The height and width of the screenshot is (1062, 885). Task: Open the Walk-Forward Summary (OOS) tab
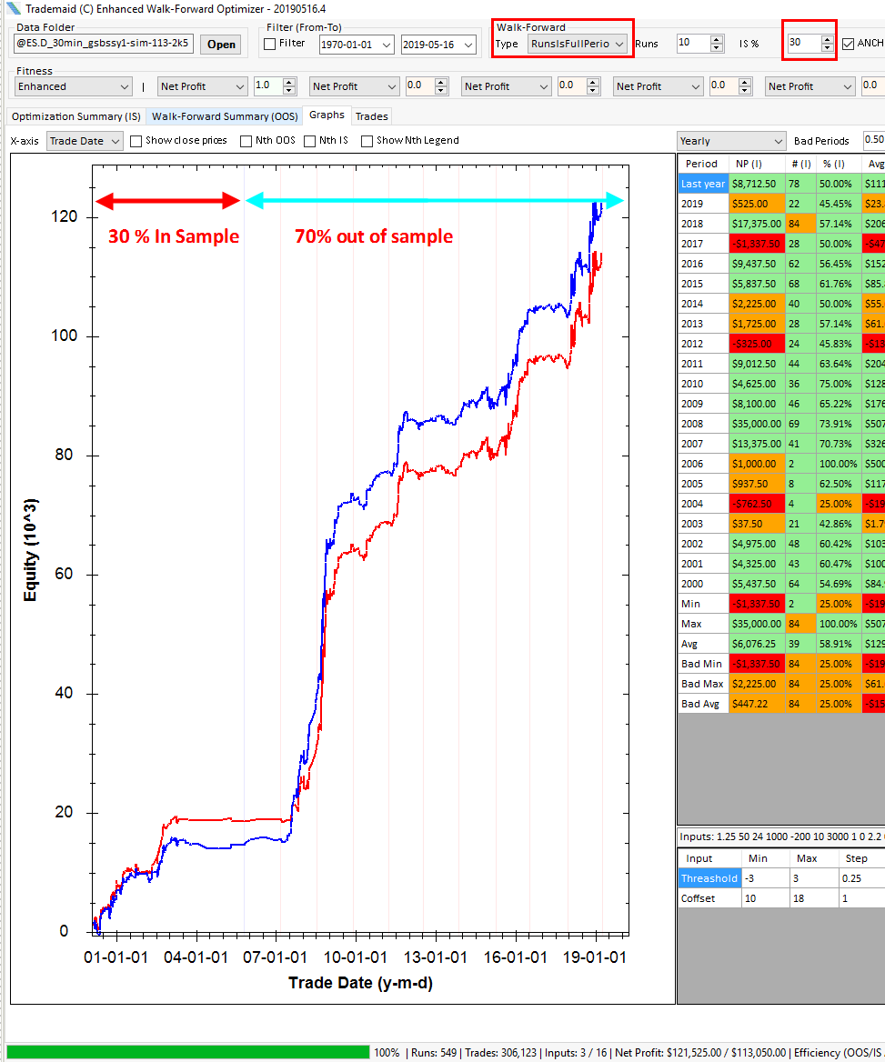pyautogui.click(x=225, y=116)
